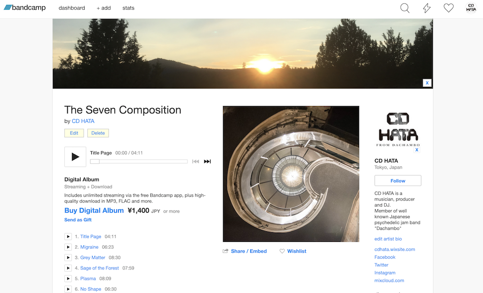The width and height of the screenshot is (483, 293).
Task: Open the No Shape track link
Action: tap(91, 289)
